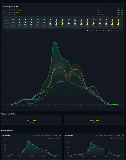
Task: Click the Prognose nächste Tage heading
Action: click(x=9, y=114)
